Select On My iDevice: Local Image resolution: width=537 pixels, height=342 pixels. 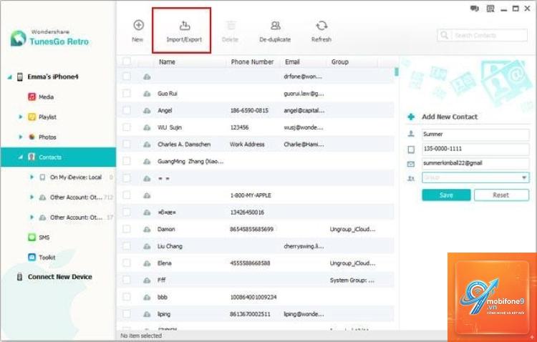coord(76,177)
